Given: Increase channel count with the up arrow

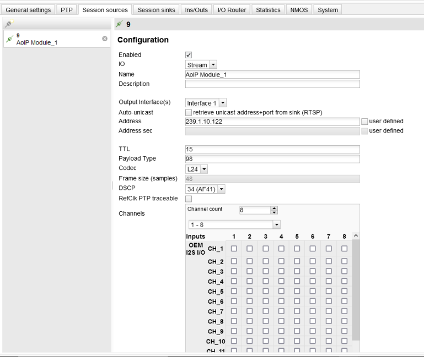Looking at the screenshot, I should (x=274, y=208).
